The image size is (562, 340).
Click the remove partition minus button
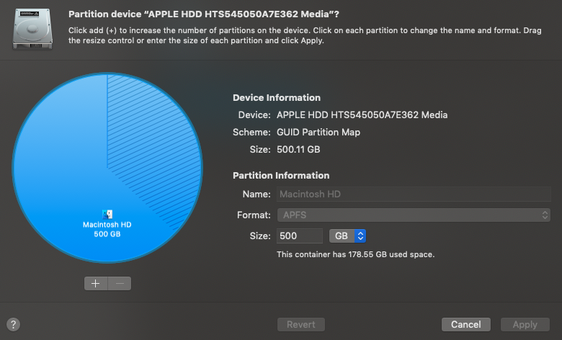pos(120,283)
